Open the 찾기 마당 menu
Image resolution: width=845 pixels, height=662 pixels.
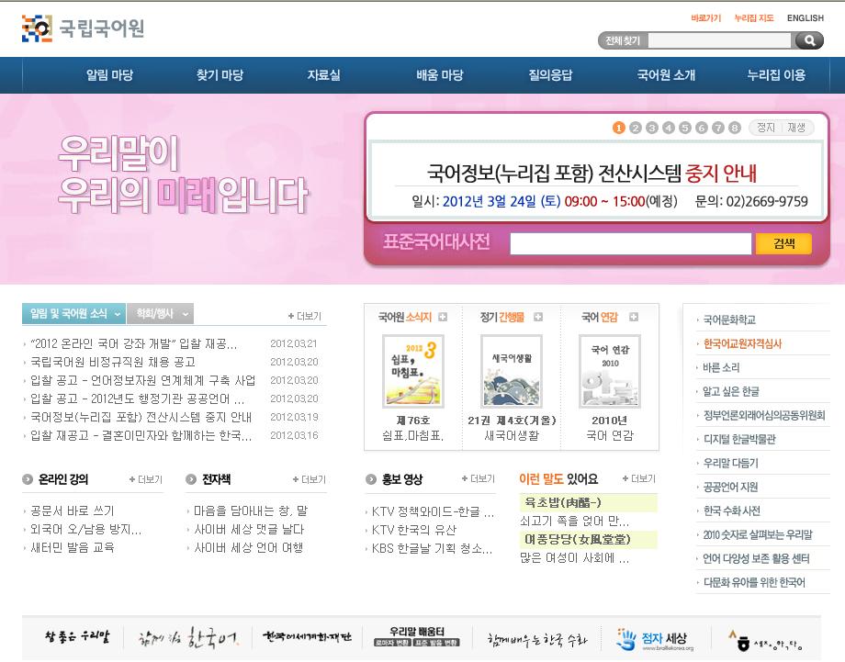[x=220, y=75]
